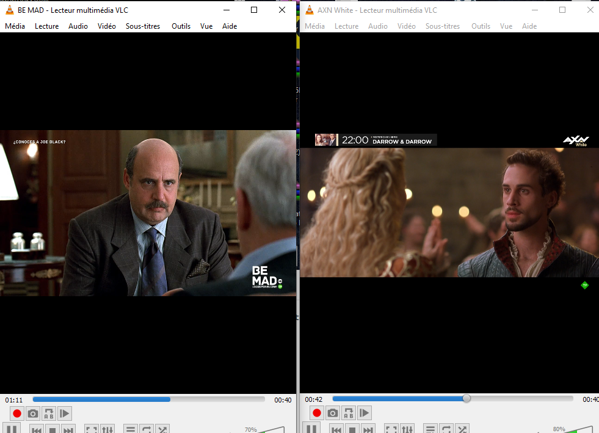Click the seek bar handle in AXN White window
This screenshot has height=433, width=599.
coord(466,399)
